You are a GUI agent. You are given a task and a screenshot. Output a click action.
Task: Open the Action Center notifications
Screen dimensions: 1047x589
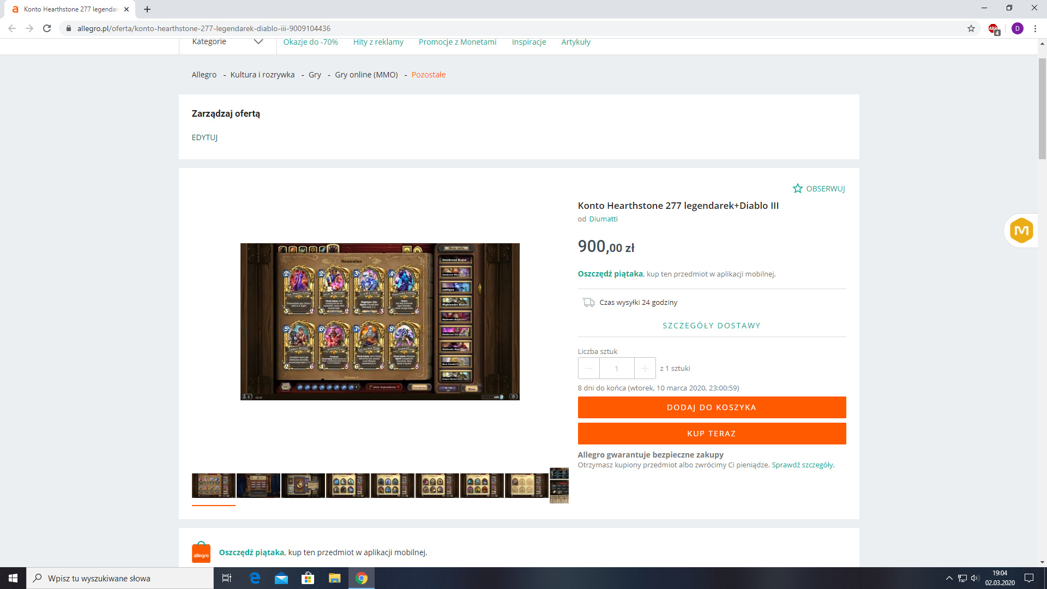1029,578
